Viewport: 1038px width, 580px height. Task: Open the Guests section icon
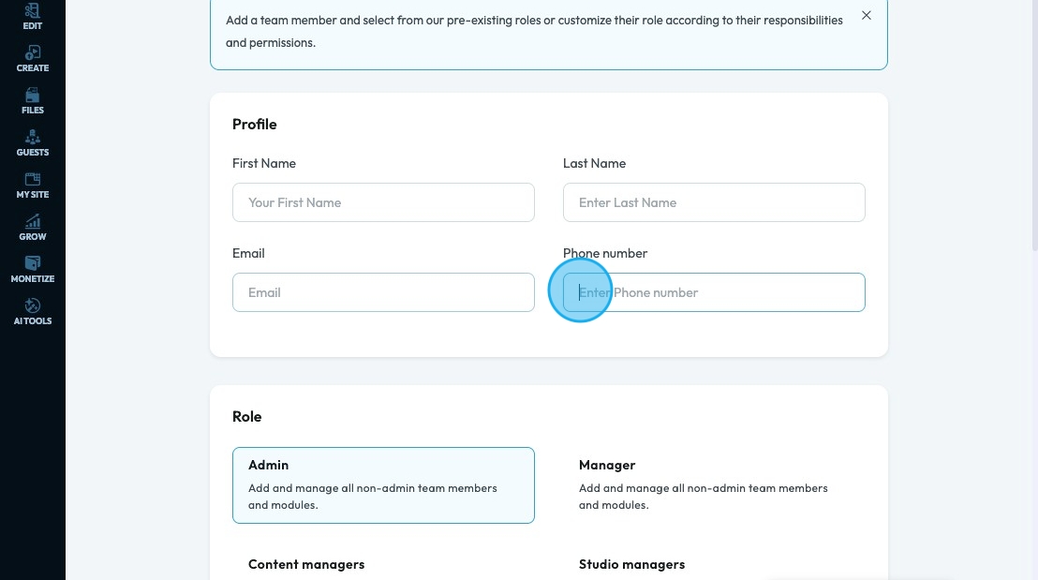pos(33,142)
